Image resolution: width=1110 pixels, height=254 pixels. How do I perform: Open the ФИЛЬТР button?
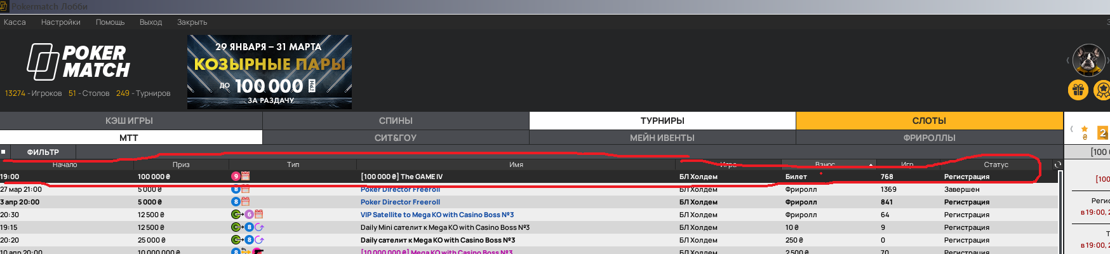click(x=43, y=152)
